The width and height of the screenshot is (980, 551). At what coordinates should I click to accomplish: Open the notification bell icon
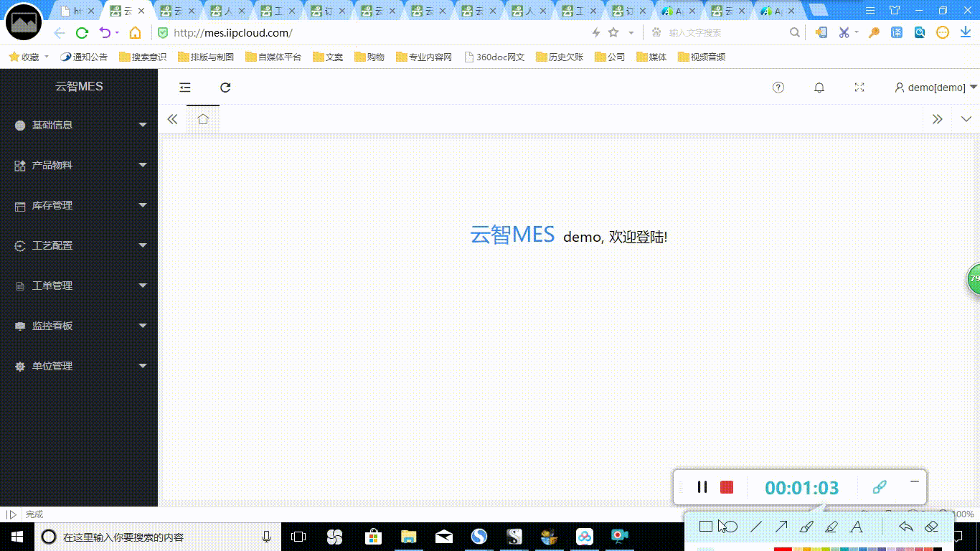pos(819,88)
